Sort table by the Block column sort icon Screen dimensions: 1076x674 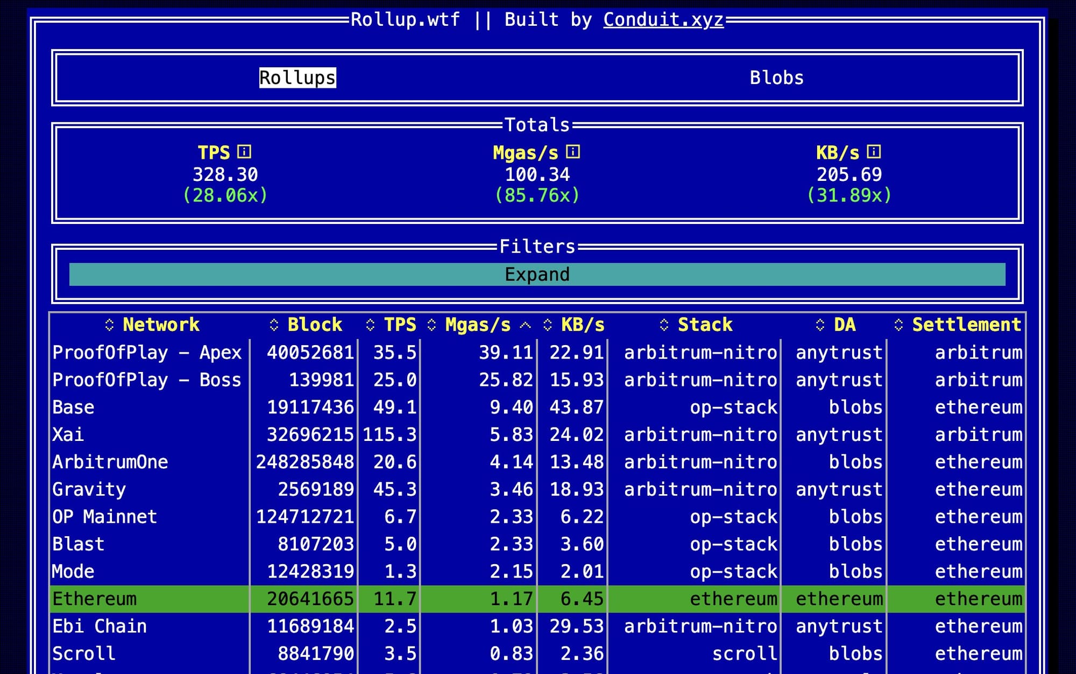pyautogui.click(x=274, y=325)
